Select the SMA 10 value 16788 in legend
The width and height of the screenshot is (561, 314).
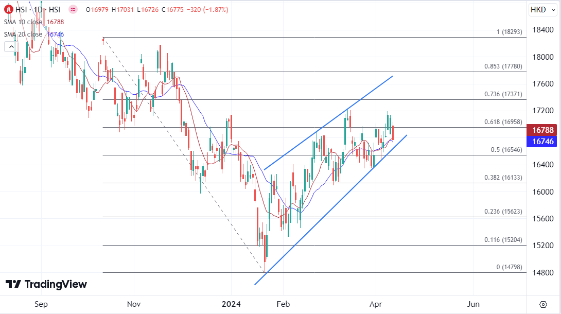(x=56, y=22)
